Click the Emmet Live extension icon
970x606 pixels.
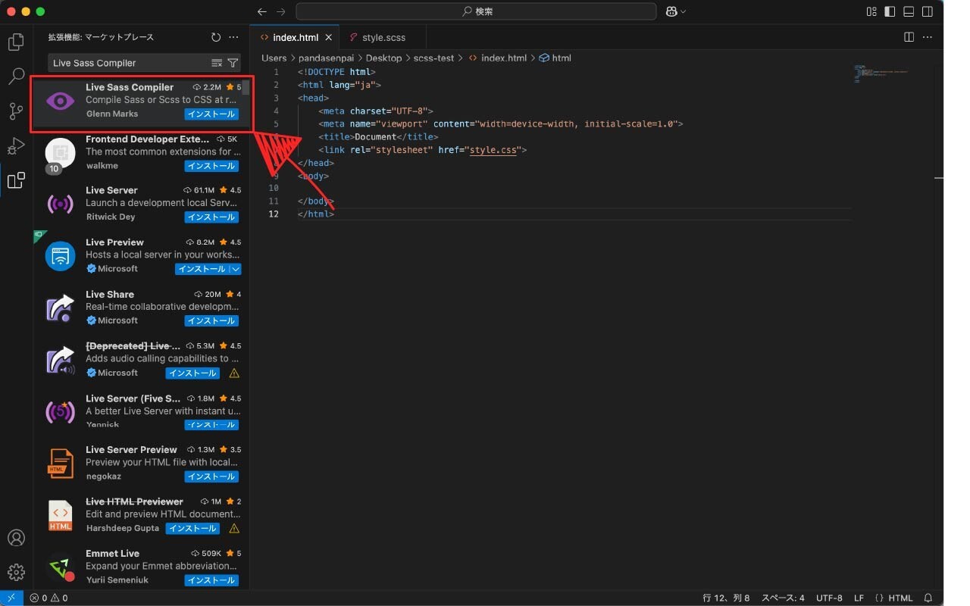coord(60,567)
